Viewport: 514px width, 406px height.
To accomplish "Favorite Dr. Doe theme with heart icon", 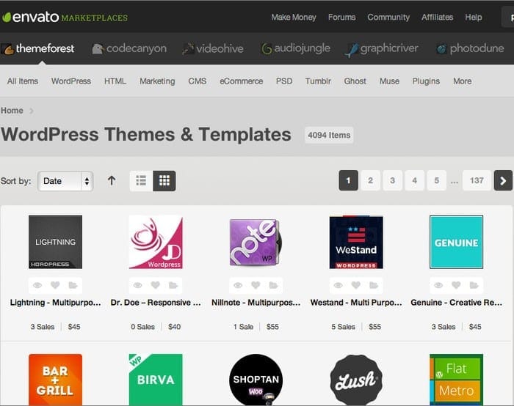I will click(156, 285).
